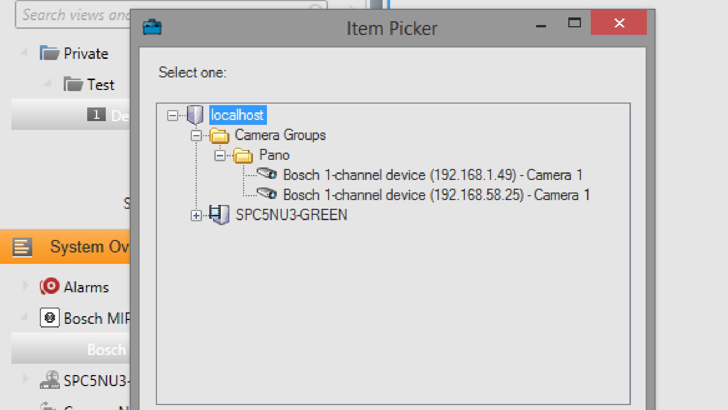Expand the SPC5NU3 sidebar entry arrow
728x410 pixels.
coord(25,379)
